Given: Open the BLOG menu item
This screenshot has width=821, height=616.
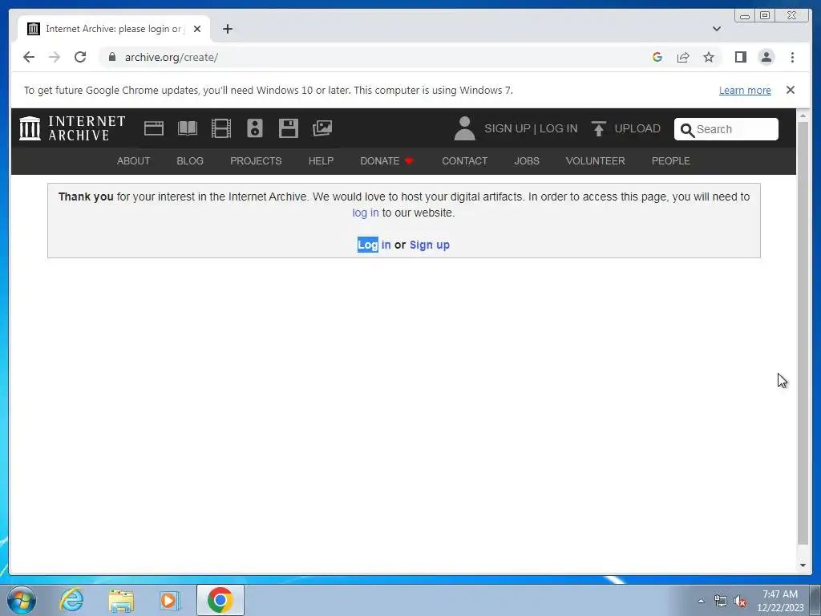Looking at the screenshot, I should pos(190,160).
